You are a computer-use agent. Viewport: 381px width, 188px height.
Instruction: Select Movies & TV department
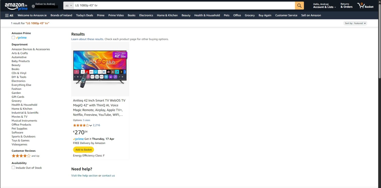click(19, 117)
